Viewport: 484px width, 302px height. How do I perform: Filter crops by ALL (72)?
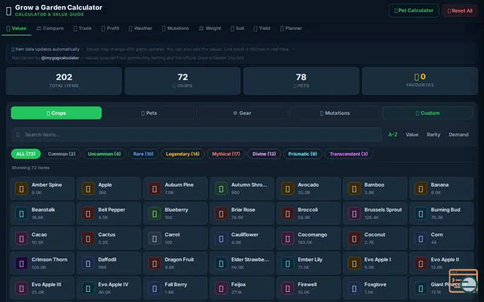pos(25,154)
